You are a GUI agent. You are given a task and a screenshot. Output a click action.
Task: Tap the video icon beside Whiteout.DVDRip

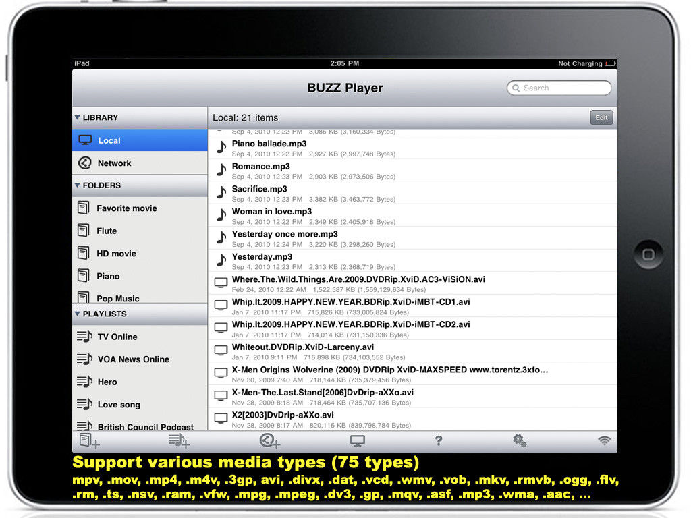(x=221, y=351)
